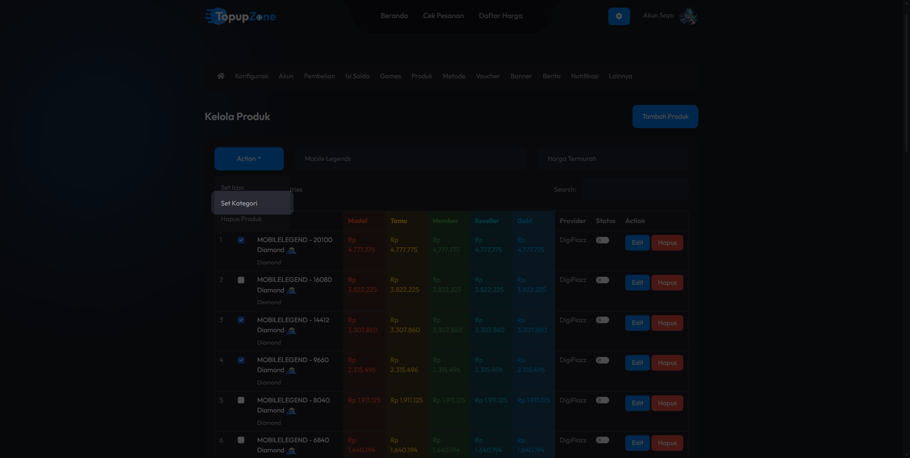Uncheck the MOBILELEGEND - 9660 checkbox

(241, 360)
